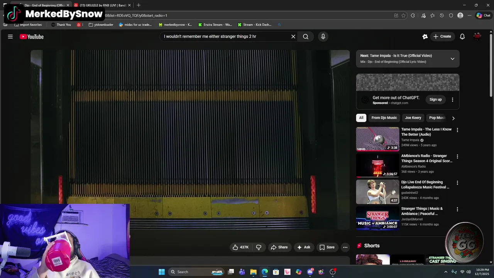Go to the YouTube home logo
This screenshot has height=278, width=494.
32,37
